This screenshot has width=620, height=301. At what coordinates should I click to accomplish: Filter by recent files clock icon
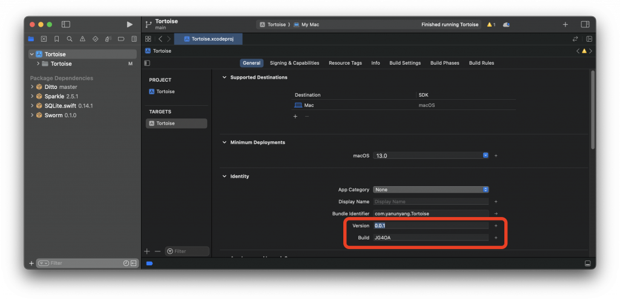click(126, 263)
